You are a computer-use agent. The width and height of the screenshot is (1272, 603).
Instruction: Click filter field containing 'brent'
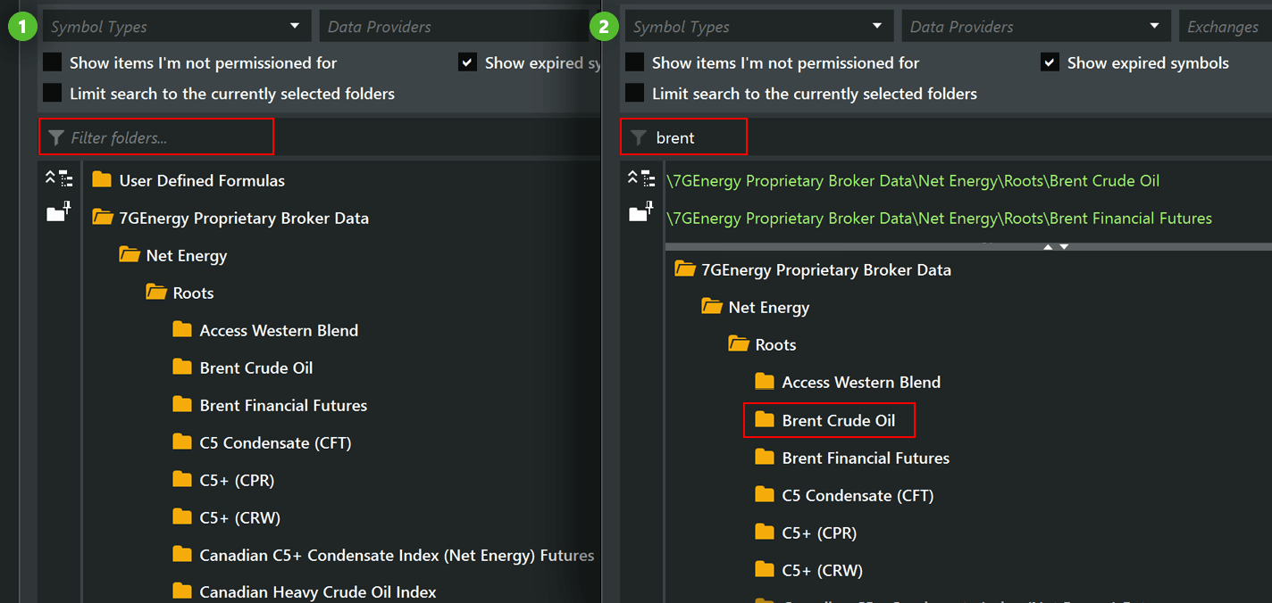point(683,136)
